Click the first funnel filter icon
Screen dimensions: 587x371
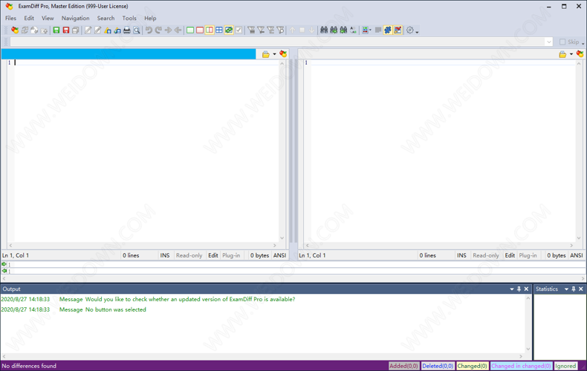pyautogui.click(x=252, y=30)
